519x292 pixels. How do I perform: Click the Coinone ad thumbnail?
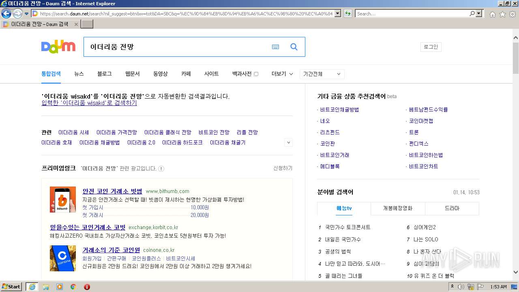(63, 258)
